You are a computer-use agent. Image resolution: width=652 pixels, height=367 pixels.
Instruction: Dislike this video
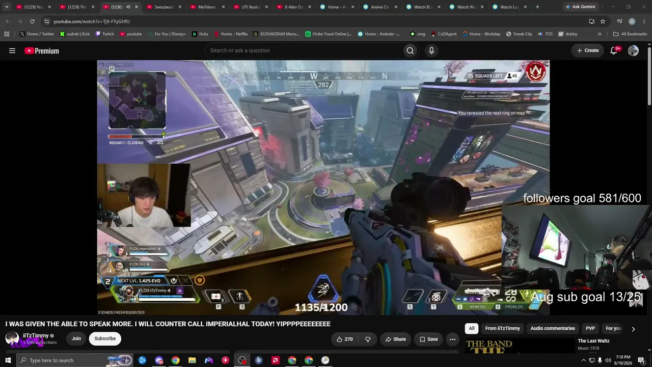pyautogui.click(x=368, y=339)
